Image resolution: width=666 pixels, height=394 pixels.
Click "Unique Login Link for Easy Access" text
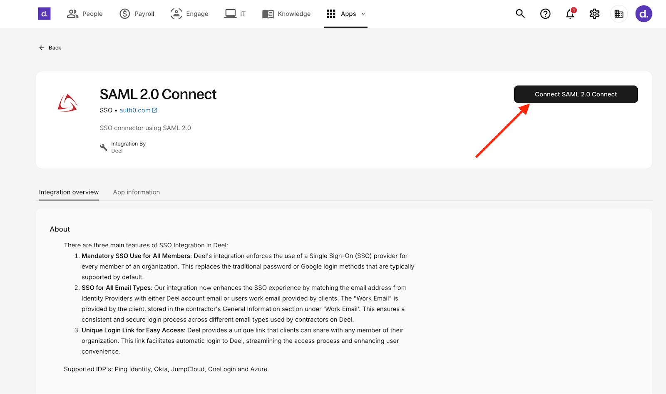[133, 330]
